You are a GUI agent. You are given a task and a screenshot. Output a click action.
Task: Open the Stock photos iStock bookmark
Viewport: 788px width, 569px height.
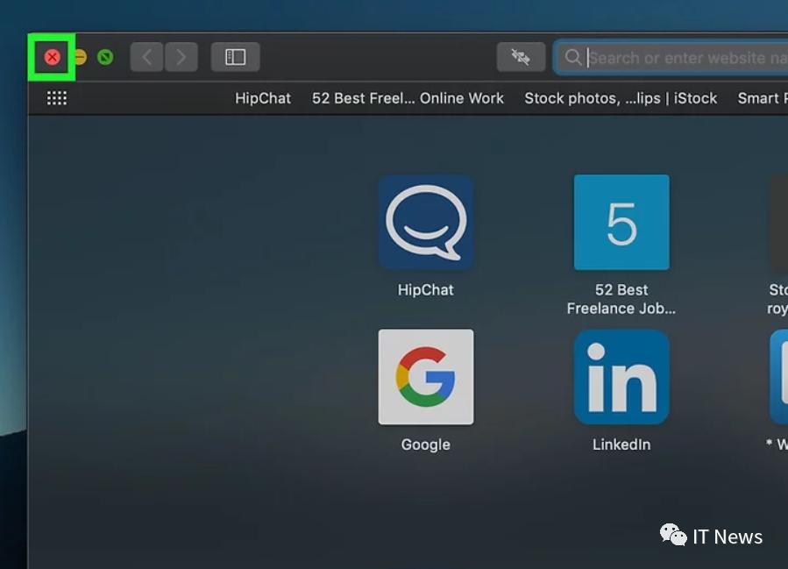coord(621,98)
